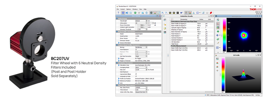
Task: Click the grid icon in 2D Projection sidebar
Action: tap(217, 48)
